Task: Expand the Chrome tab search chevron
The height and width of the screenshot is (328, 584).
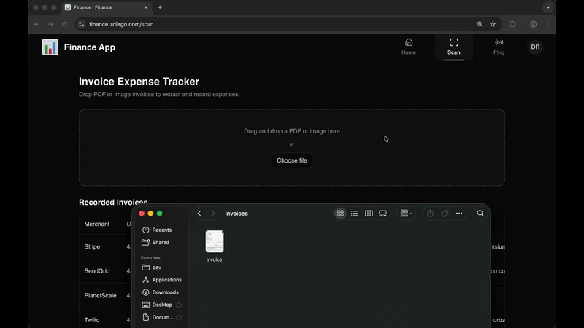Action: (547, 7)
